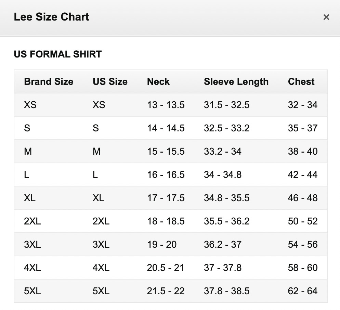Click sleeve length 31.5 - 32.5
Image resolution: width=340 pixels, height=310 pixels.
click(x=226, y=105)
